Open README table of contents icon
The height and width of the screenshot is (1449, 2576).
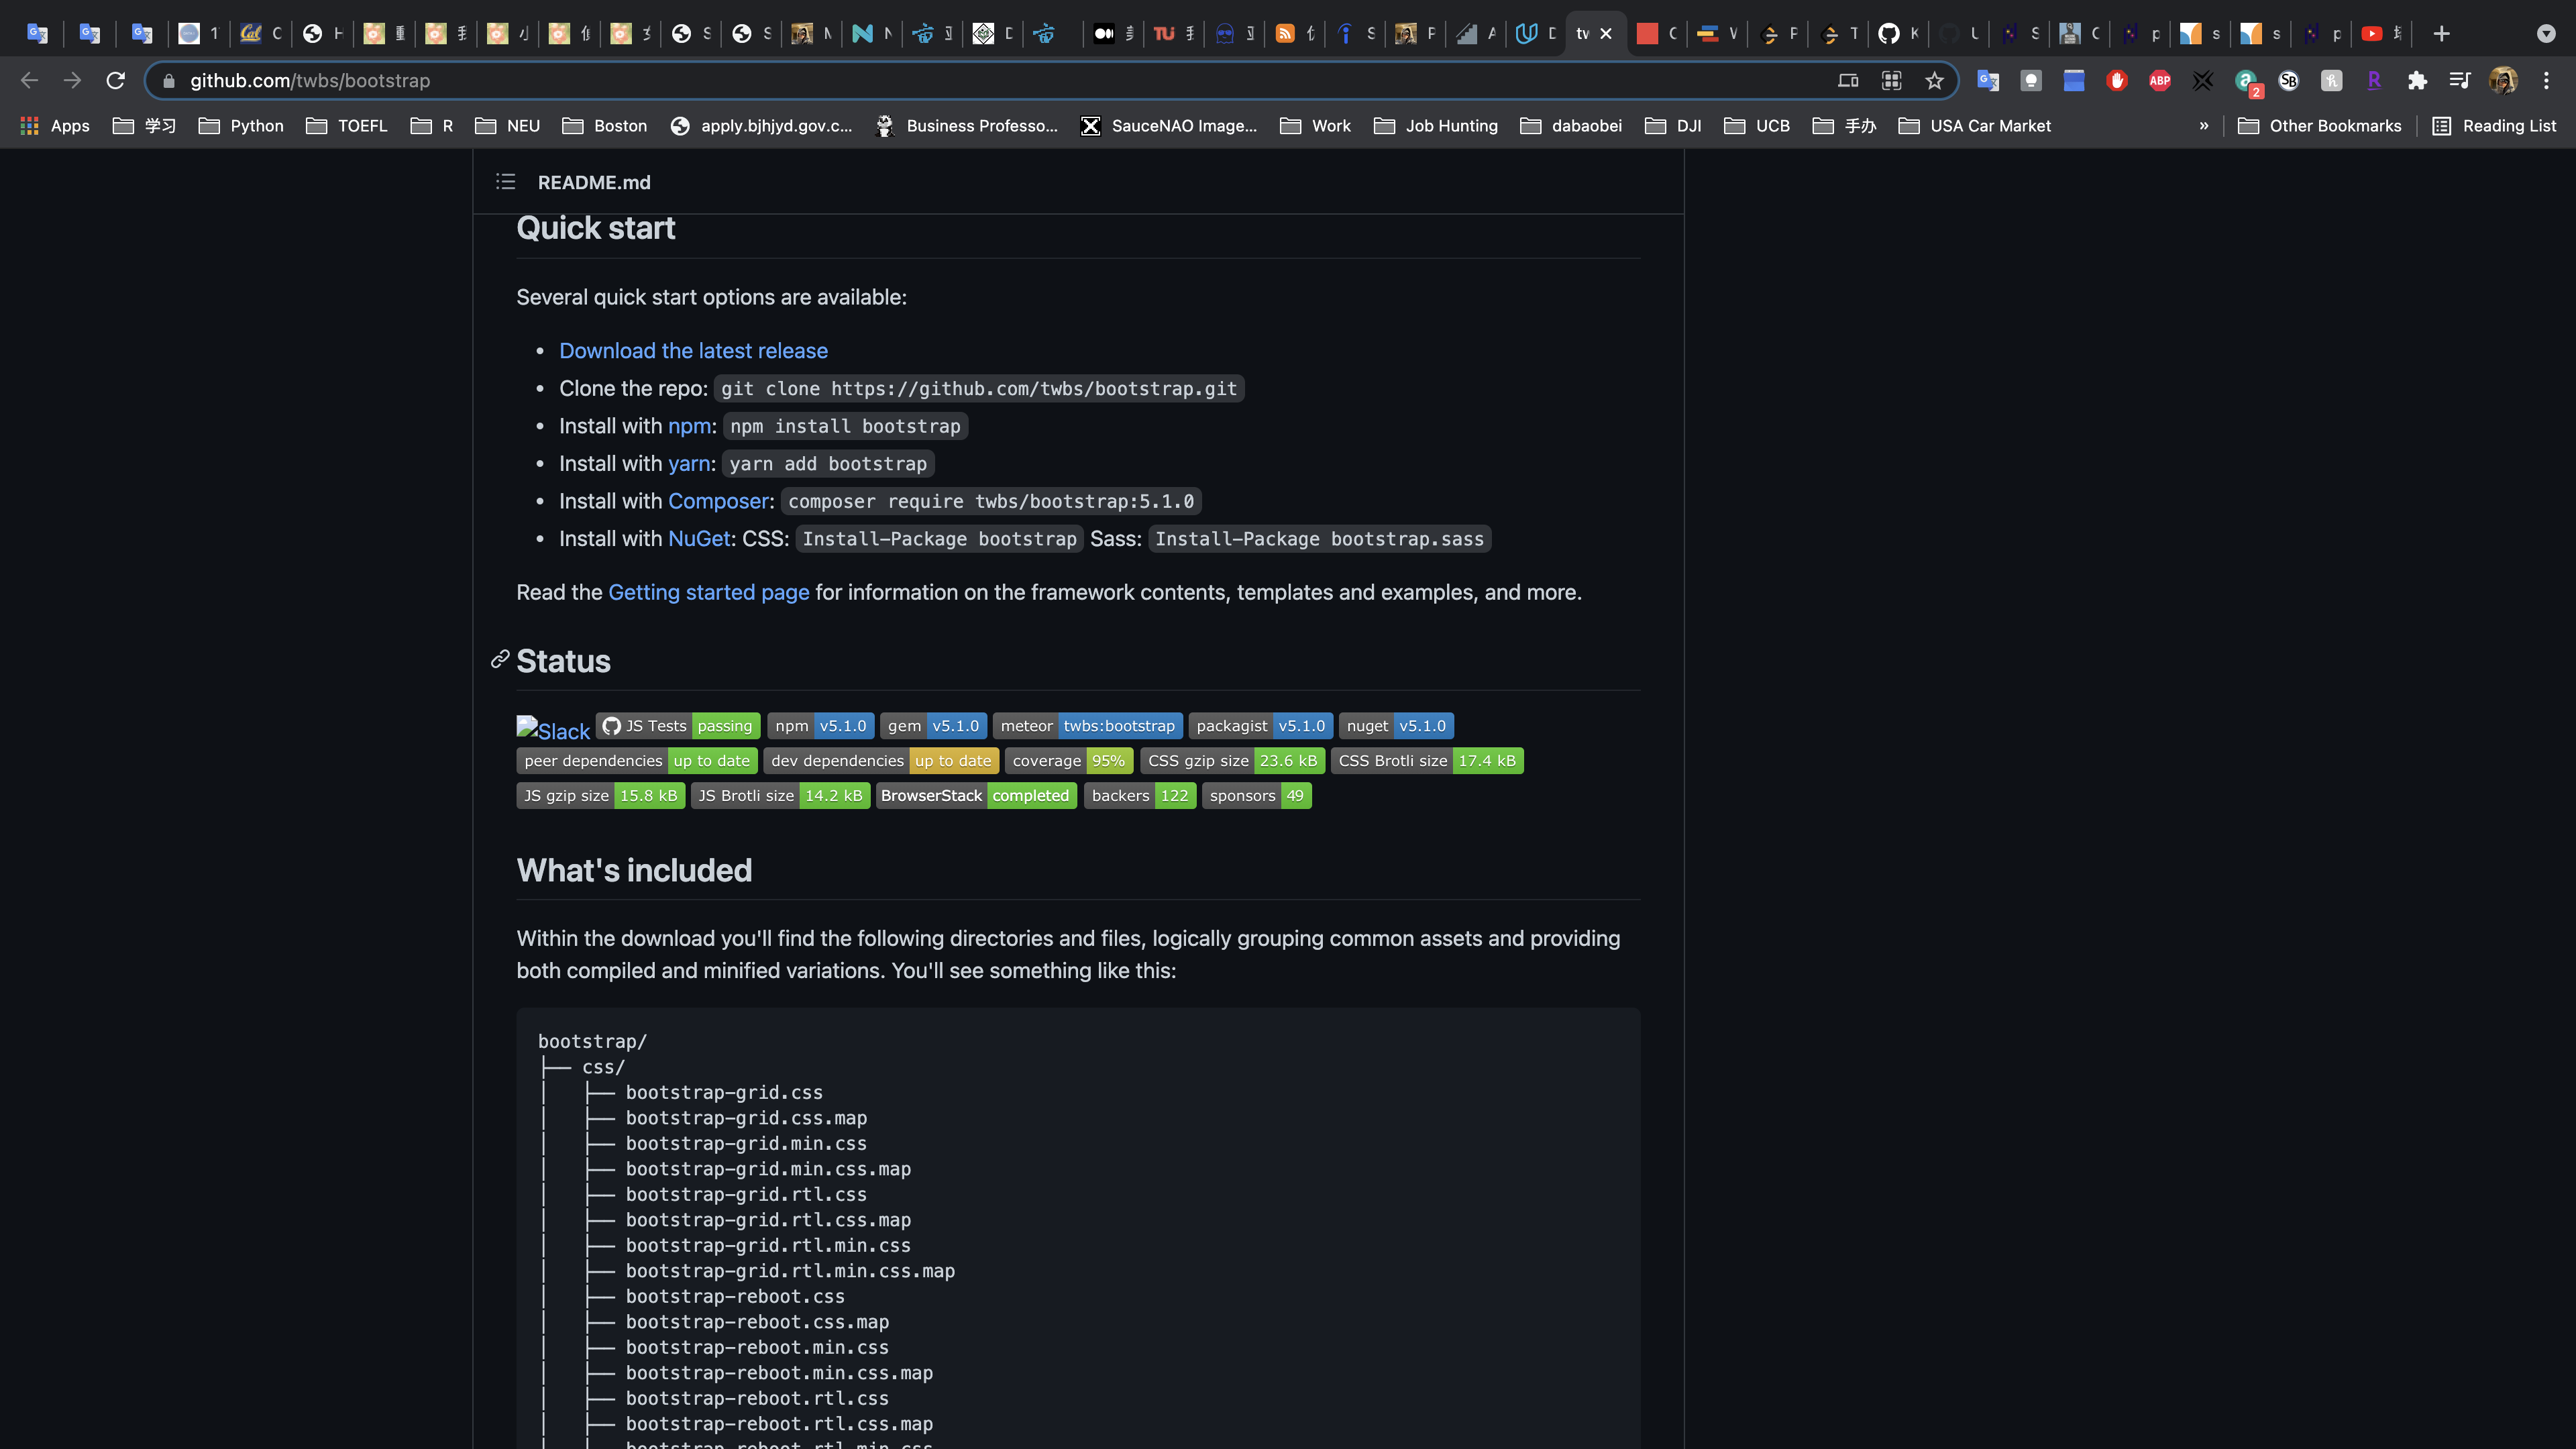click(x=505, y=182)
